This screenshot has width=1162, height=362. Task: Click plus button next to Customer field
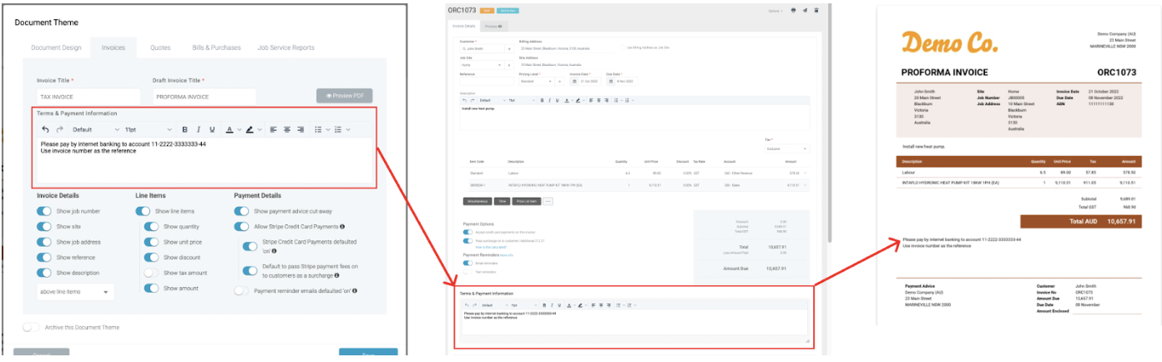[x=508, y=49]
